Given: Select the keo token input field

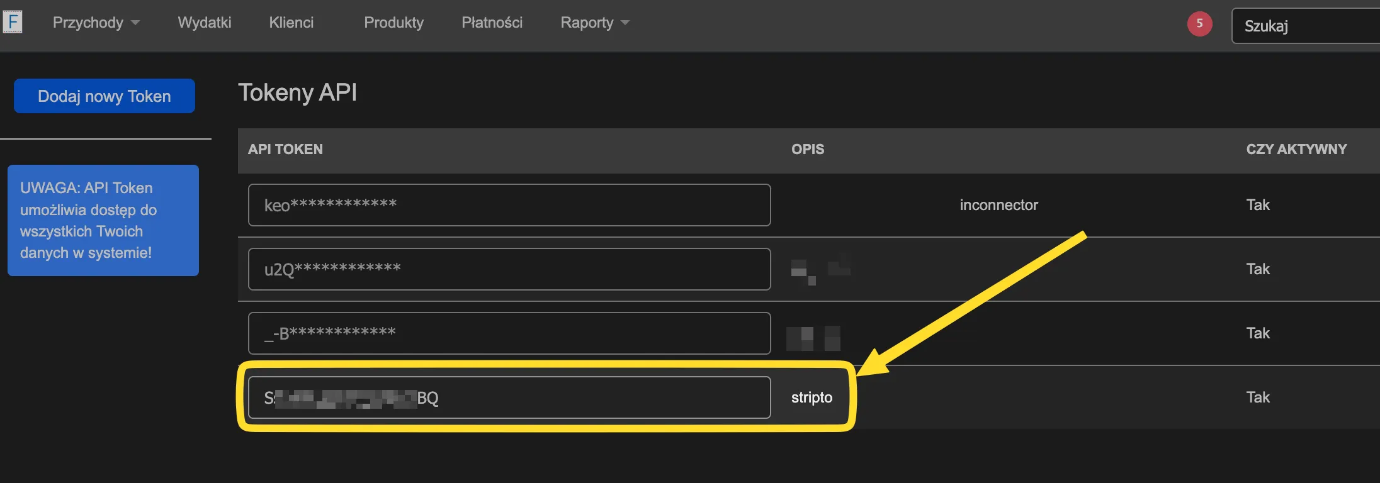Looking at the screenshot, I should pyautogui.click(x=509, y=205).
